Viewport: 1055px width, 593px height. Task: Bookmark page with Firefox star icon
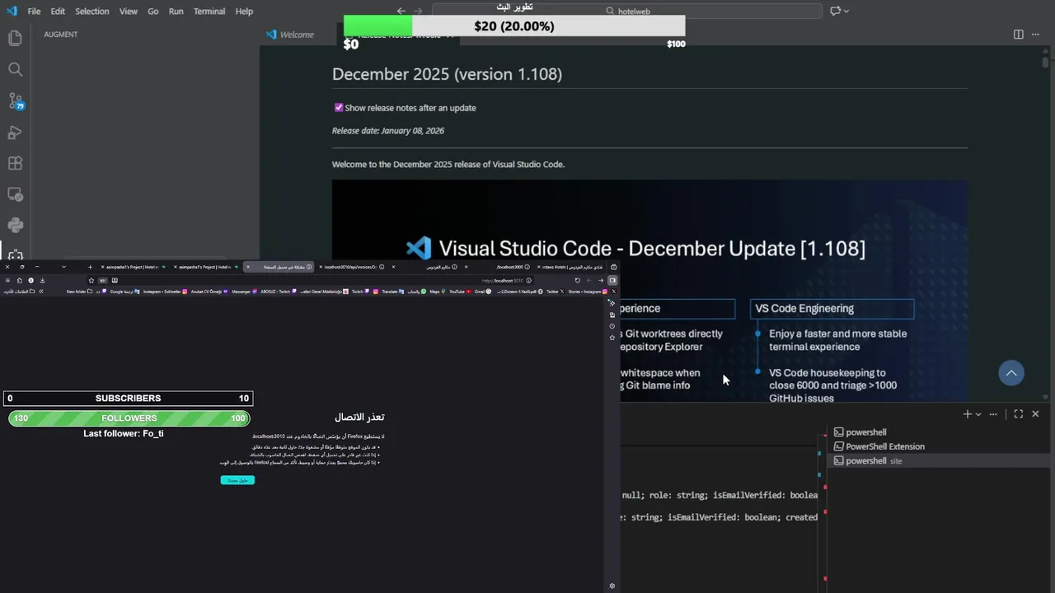point(91,281)
